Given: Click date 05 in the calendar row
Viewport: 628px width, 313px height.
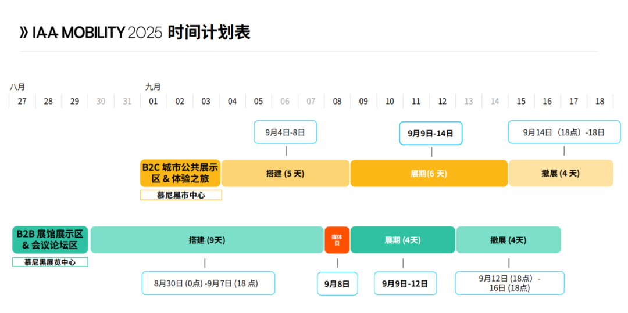Looking at the screenshot, I should [259, 102].
